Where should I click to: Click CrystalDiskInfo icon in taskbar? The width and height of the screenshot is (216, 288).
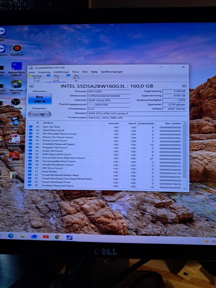point(69,237)
